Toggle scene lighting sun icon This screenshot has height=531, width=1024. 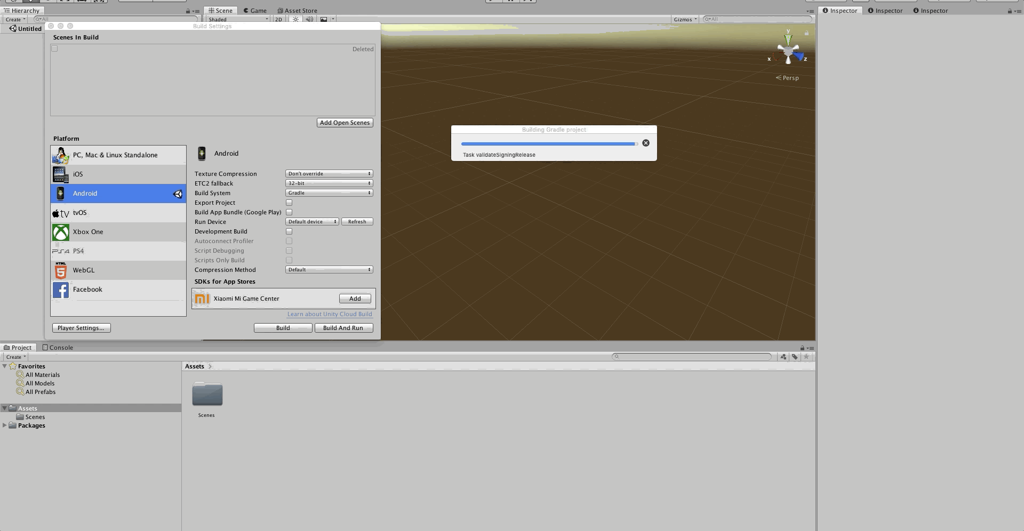pyautogui.click(x=295, y=19)
